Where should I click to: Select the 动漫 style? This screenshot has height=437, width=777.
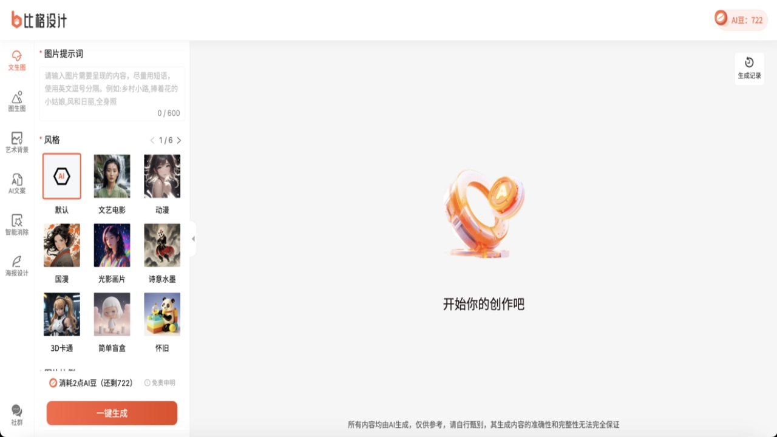point(162,176)
